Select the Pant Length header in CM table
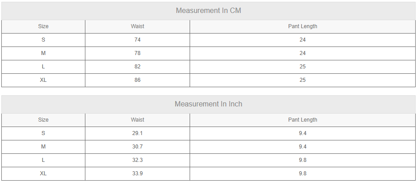Viewport: 417px width, 182px height. pyautogui.click(x=302, y=26)
